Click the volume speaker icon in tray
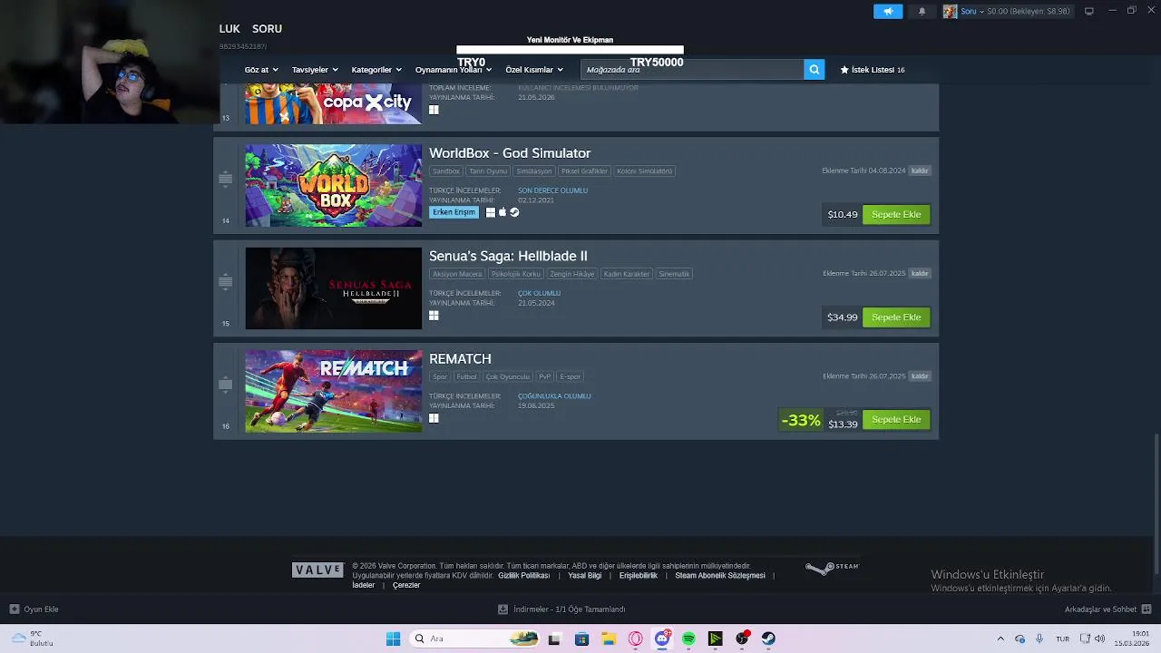Viewport: 1161px width, 653px height. click(1100, 638)
